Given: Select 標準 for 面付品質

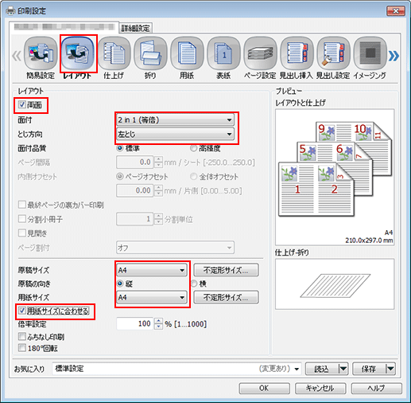Looking at the screenshot, I should [x=120, y=148].
